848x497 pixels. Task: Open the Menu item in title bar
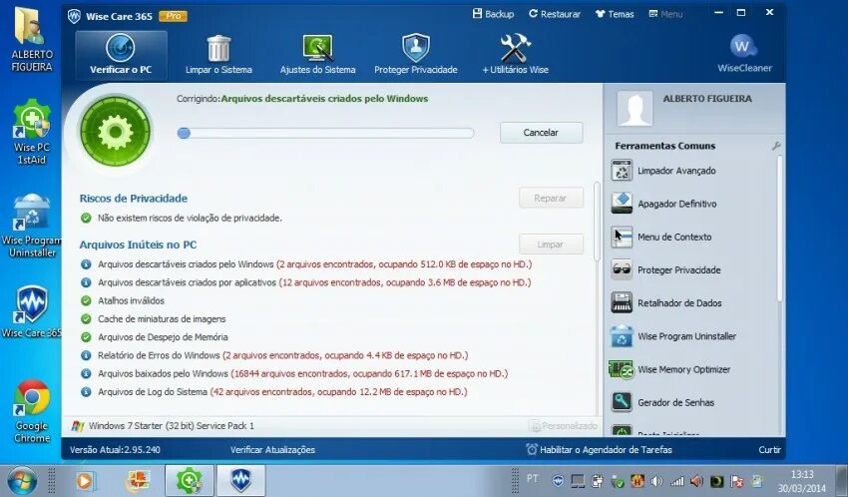tap(665, 14)
